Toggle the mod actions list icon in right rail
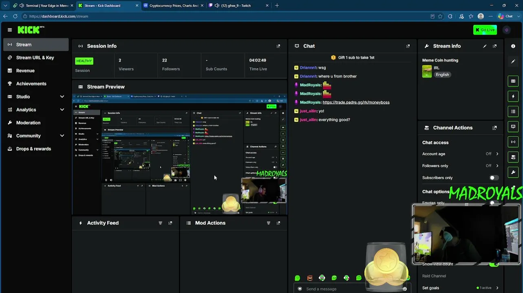Viewport: 523px width, 293px height. pyautogui.click(x=513, y=112)
